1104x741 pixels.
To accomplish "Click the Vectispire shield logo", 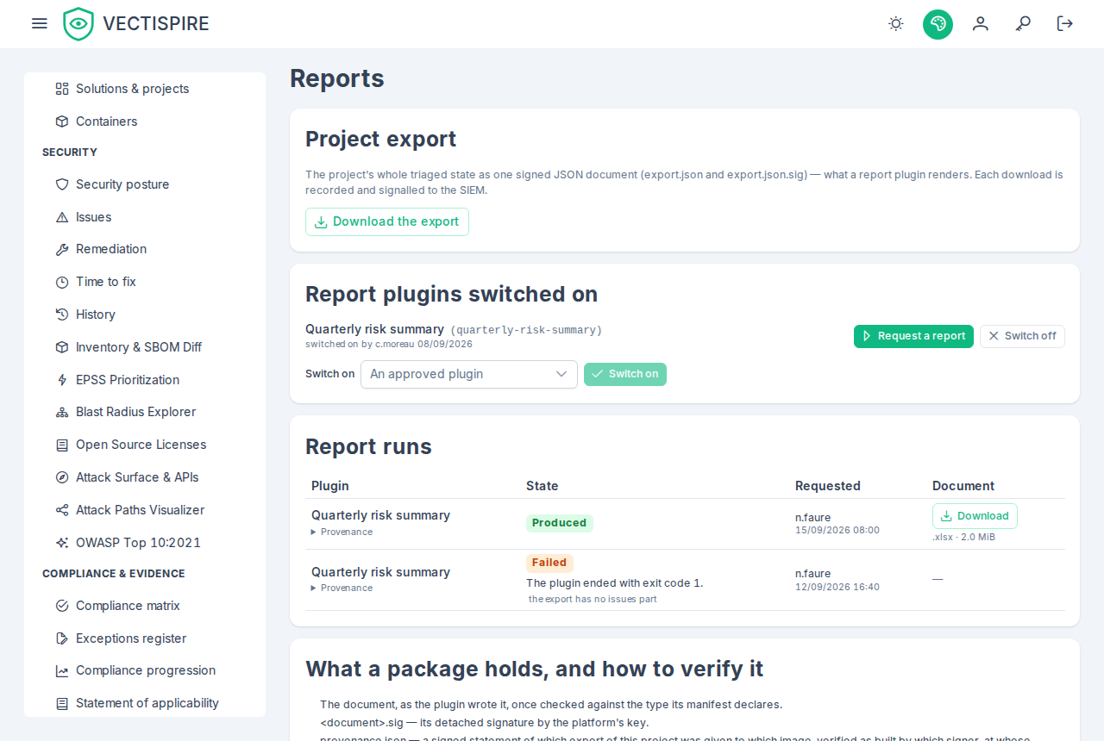I will 78,24.
